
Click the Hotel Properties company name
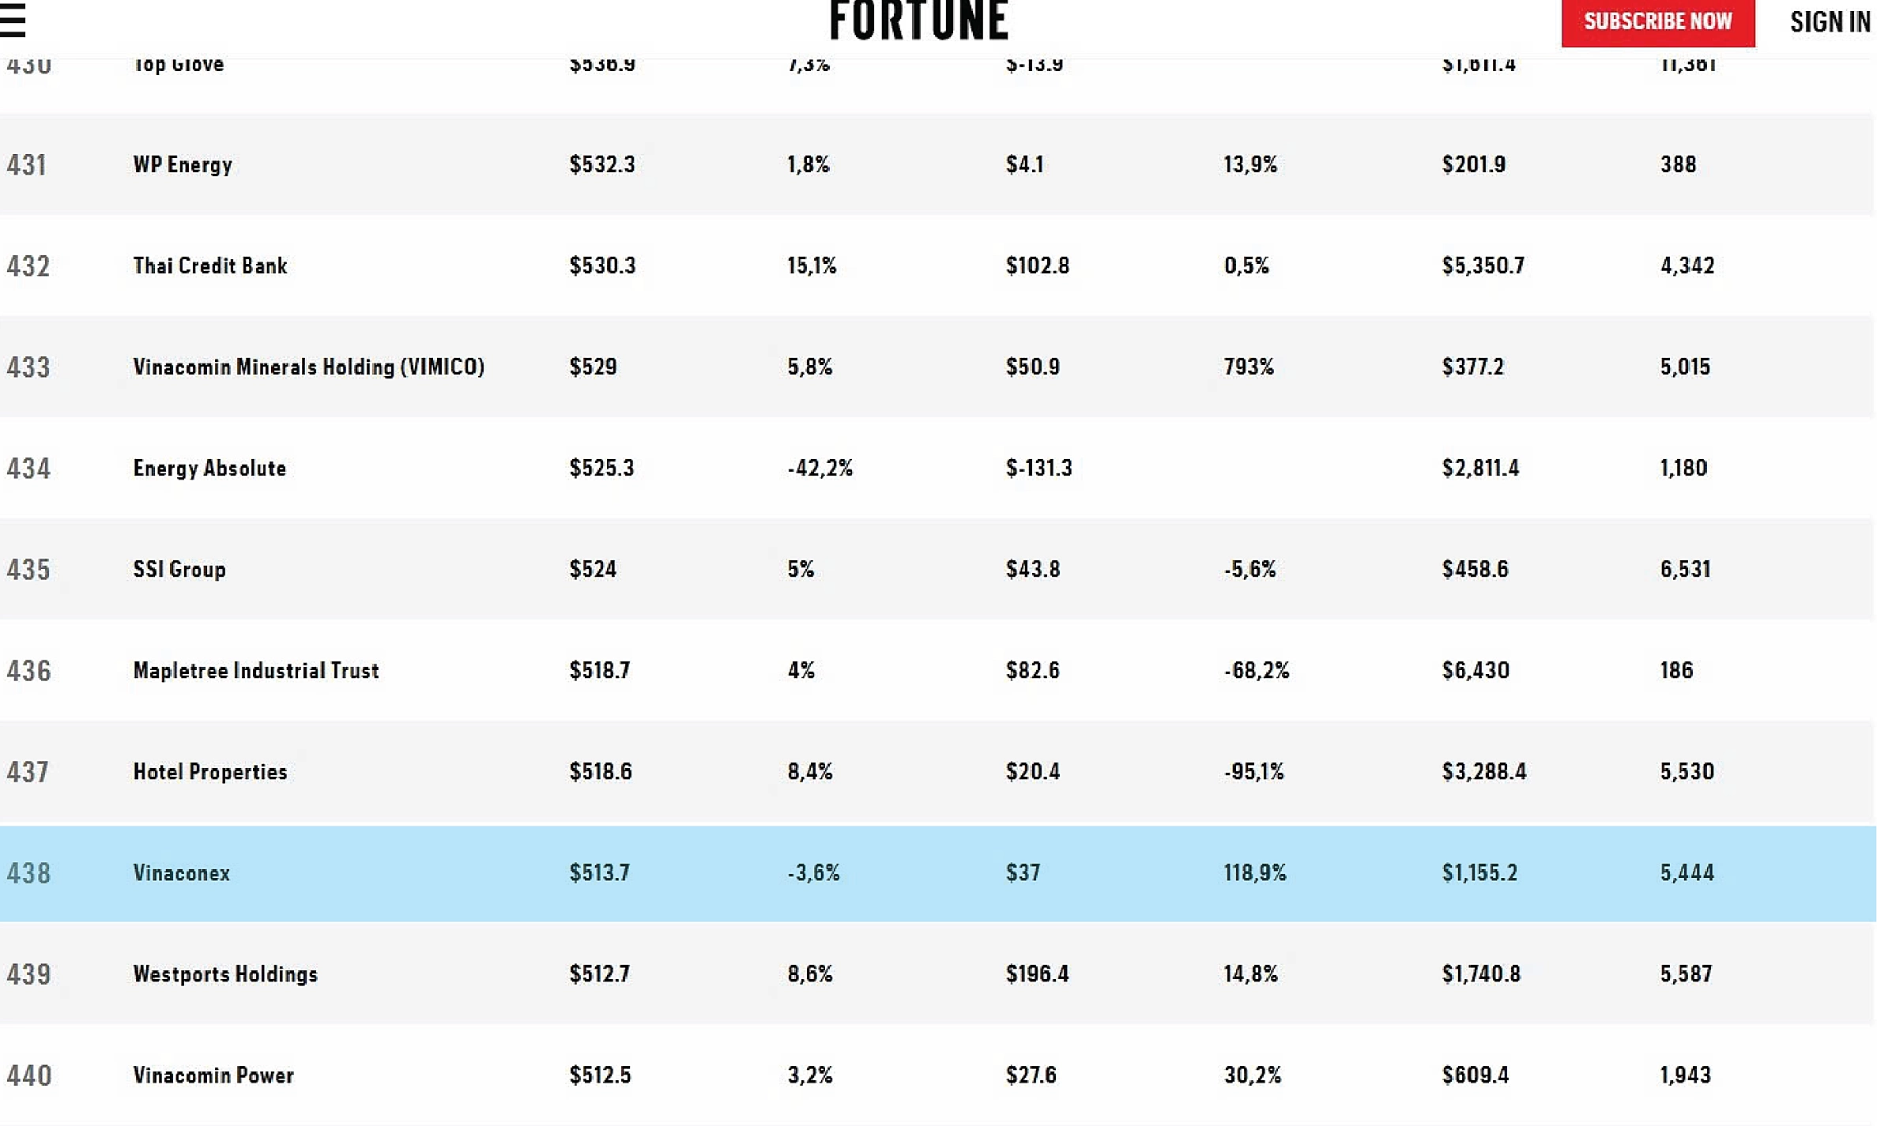coord(210,771)
